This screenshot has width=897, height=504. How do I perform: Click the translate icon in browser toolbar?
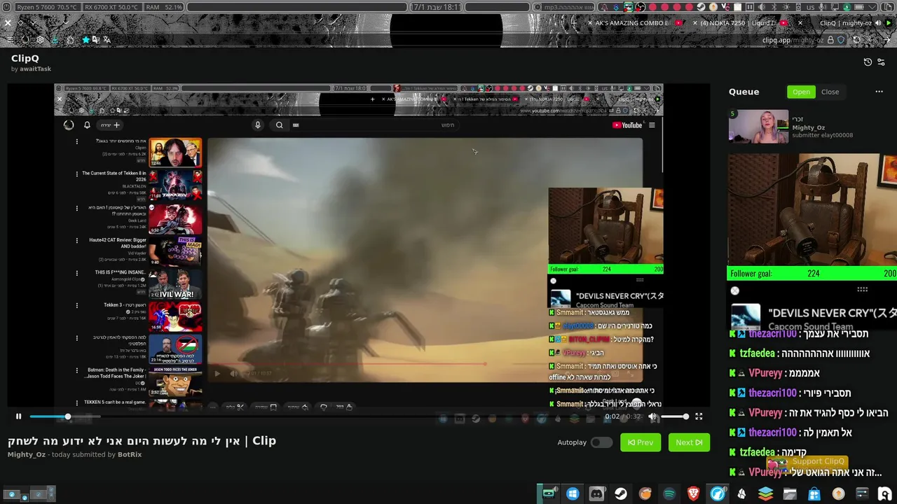coord(107,40)
